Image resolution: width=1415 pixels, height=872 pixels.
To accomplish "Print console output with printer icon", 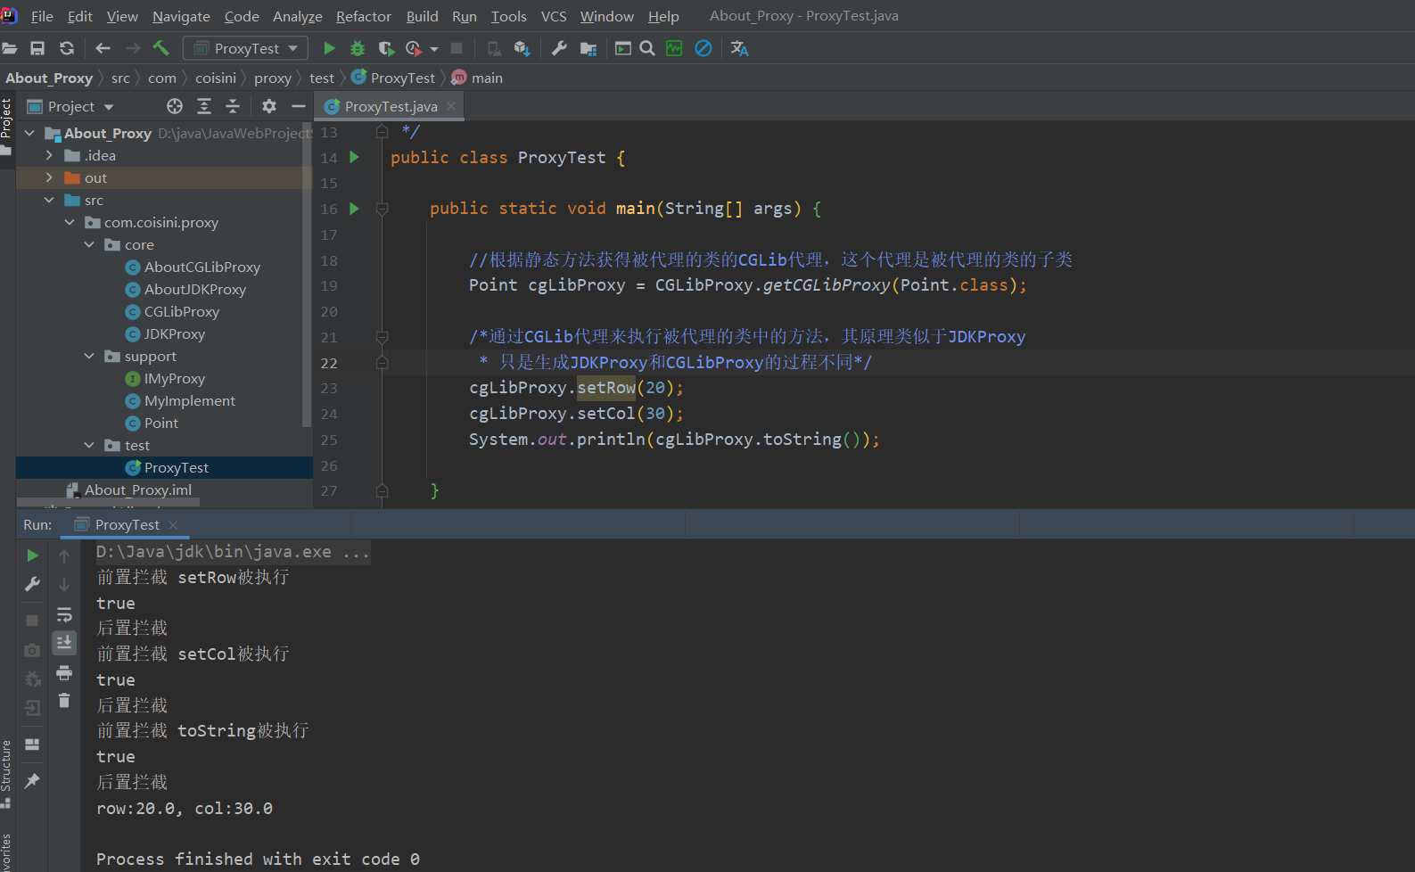I will [x=64, y=672].
